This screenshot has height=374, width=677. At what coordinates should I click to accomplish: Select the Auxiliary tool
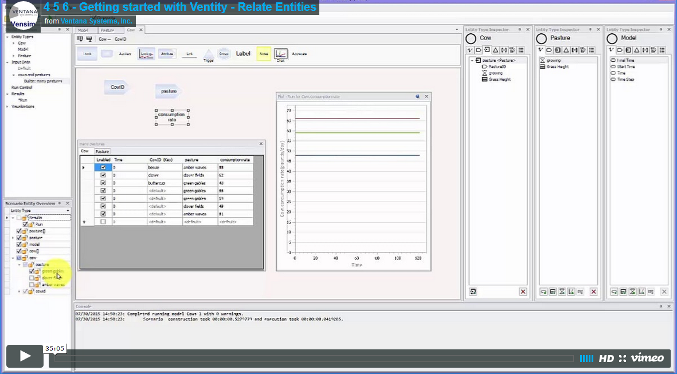click(x=125, y=54)
